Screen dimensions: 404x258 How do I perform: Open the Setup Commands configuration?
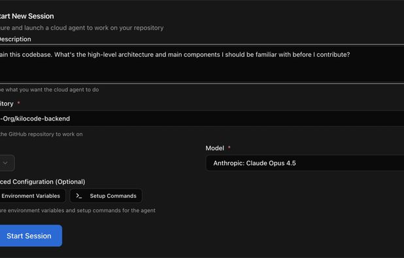[x=106, y=196]
